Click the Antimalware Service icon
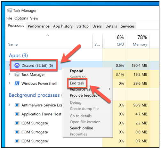The image size is (161, 149). coord(17,105)
